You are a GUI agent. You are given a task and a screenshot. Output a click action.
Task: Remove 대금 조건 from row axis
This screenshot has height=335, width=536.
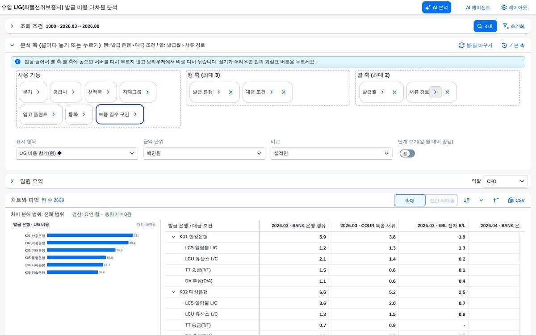(284, 92)
